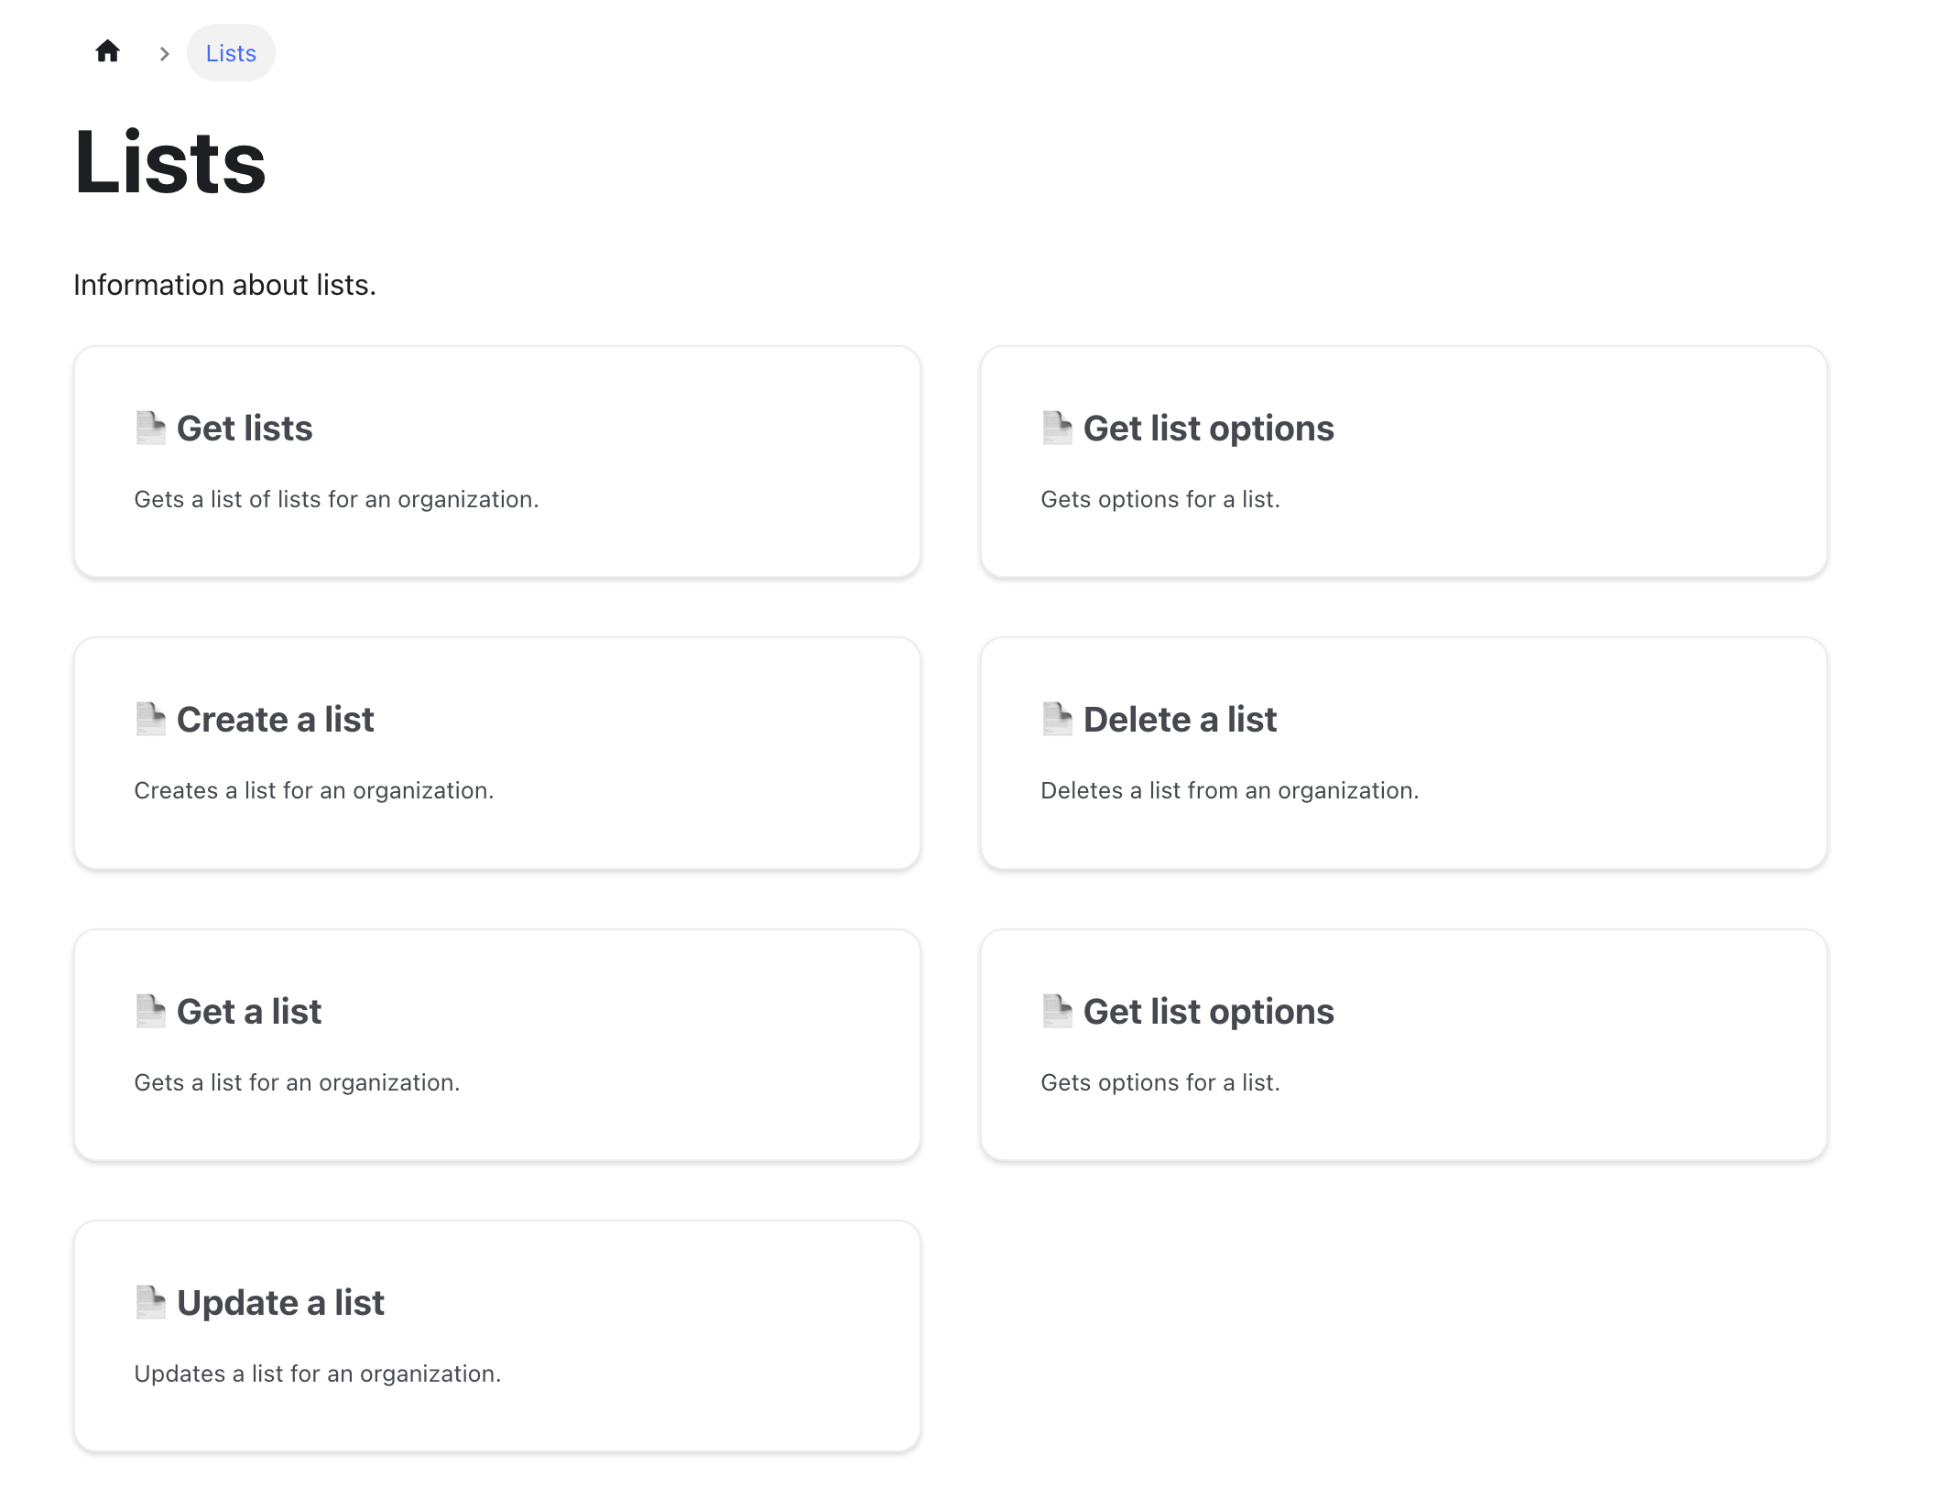
Task: Open the Create a list card
Action: (x=498, y=753)
